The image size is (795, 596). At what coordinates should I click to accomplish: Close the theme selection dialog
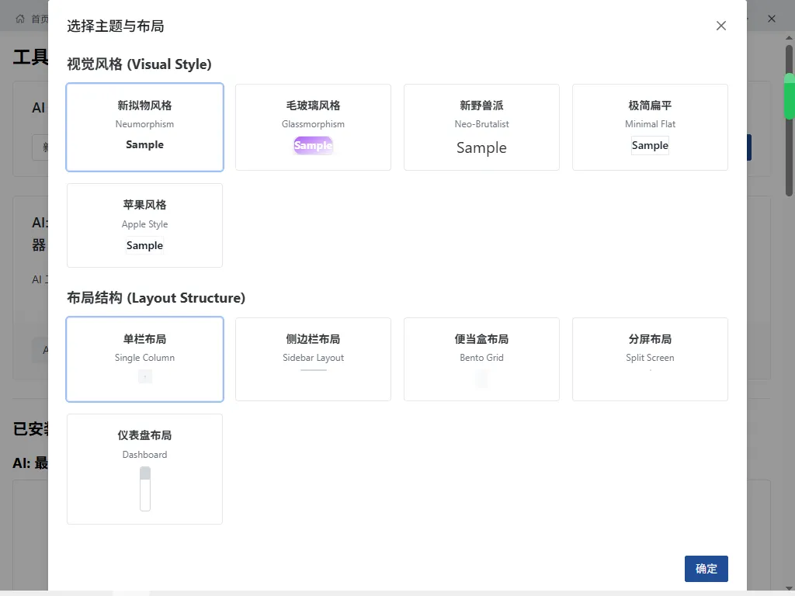click(720, 25)
